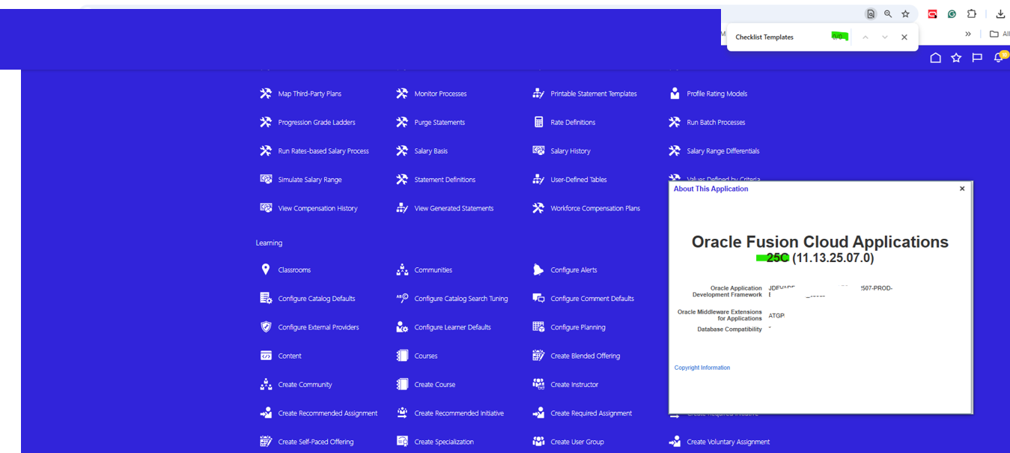
Task: Open Notifications bell icon
Action: [998, 58]
